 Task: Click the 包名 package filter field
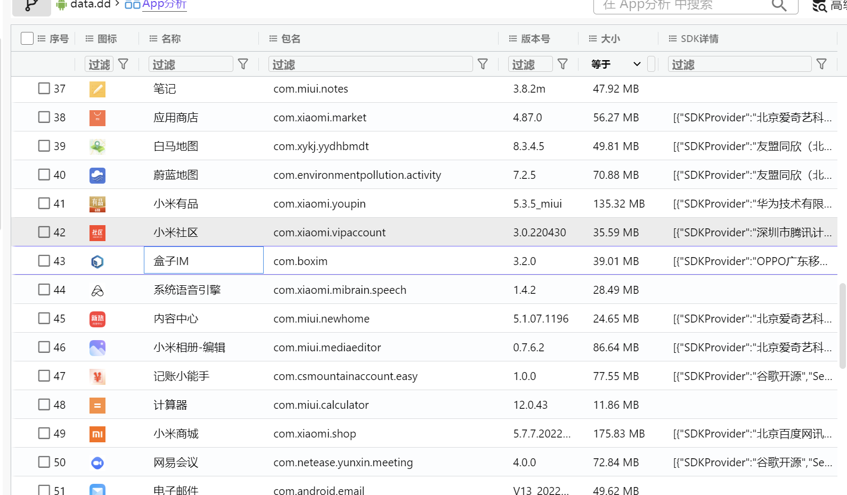tap(371, 64)
